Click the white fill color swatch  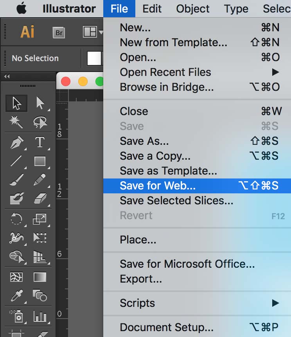[94, 58]
